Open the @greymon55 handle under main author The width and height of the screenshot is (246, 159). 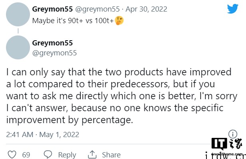click(54, 53)
